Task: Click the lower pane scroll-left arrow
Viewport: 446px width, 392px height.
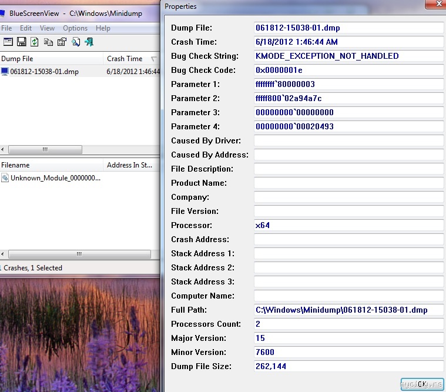Action: (x=2, y=254)
